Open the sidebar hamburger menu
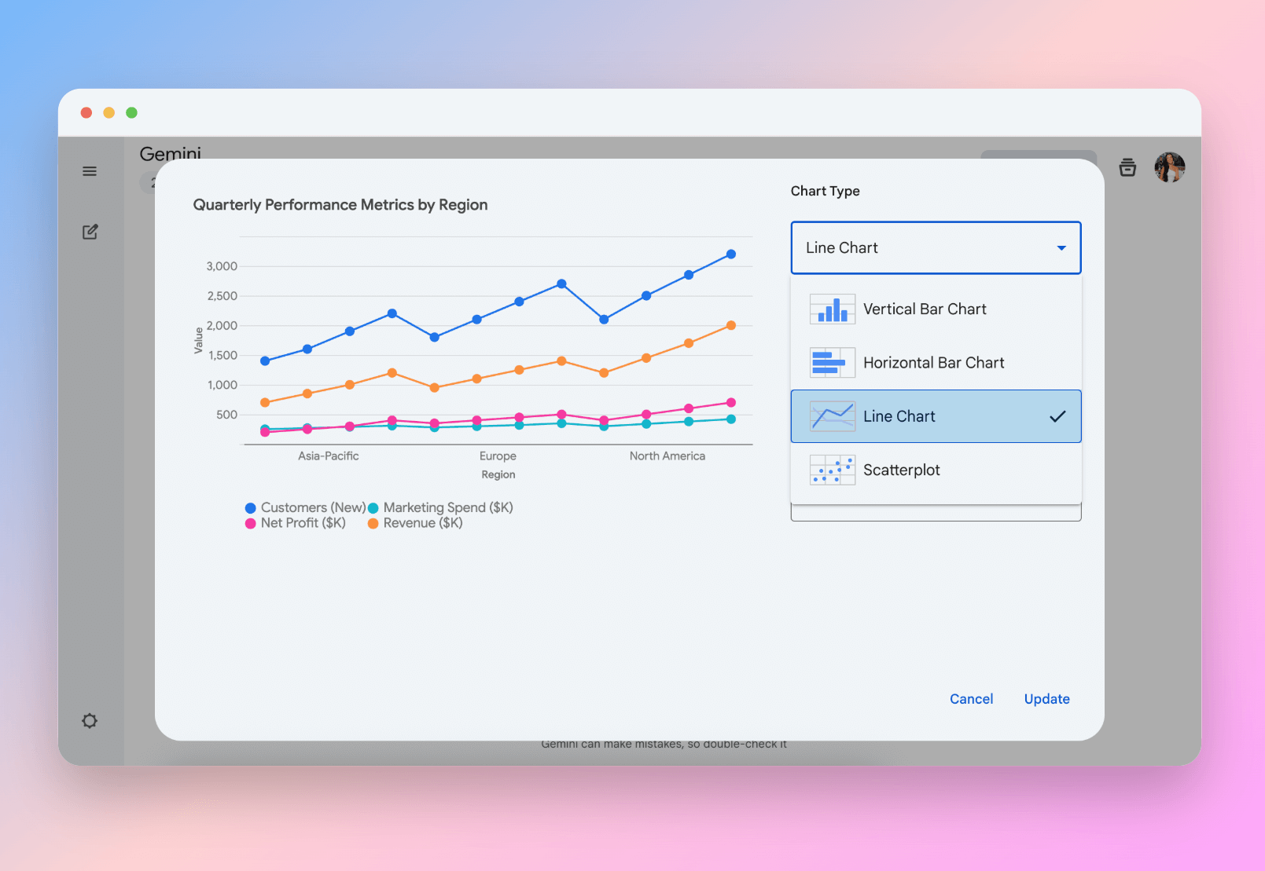The width and height of the screenshot is (1265, 871). [90, 171]
